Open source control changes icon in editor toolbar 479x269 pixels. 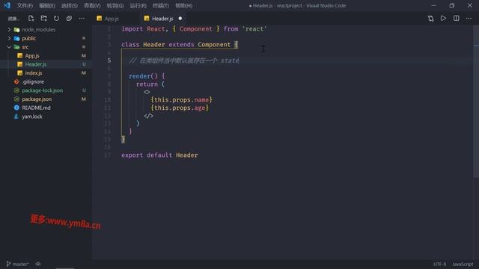point(431,18)
